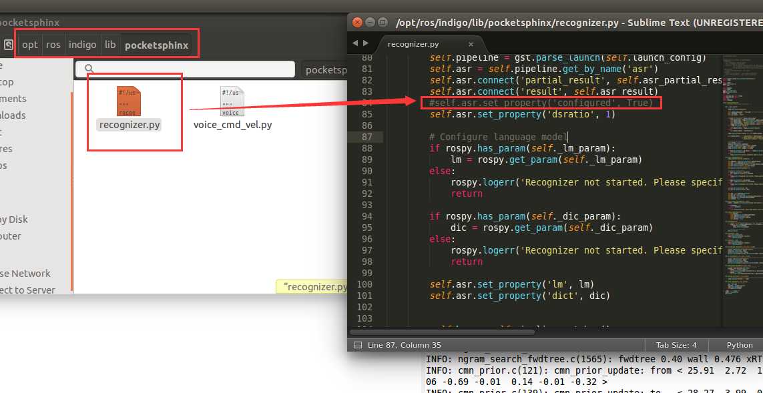Switch to the recognizer.py editor tab
Screen dimensions: 763x393
click(x=413, y=44)
